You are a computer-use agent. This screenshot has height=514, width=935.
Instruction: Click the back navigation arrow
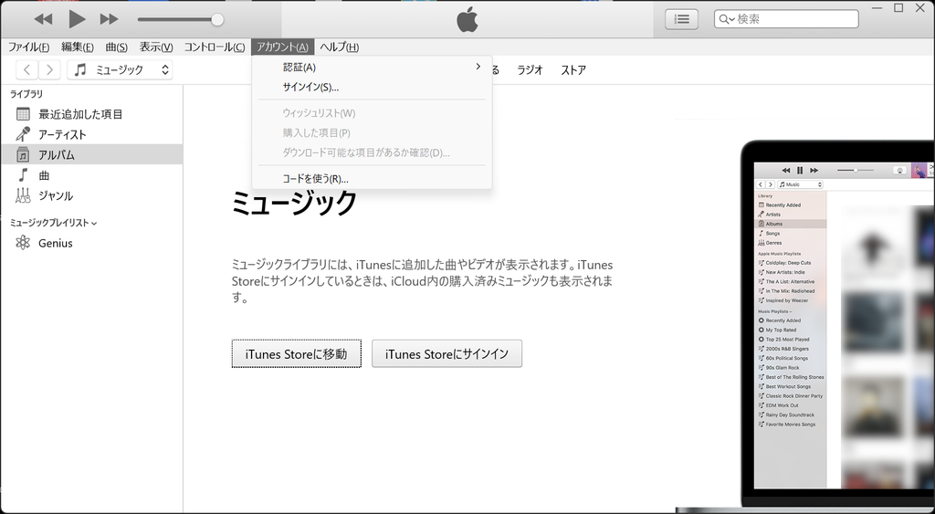[x=26, y=69]
